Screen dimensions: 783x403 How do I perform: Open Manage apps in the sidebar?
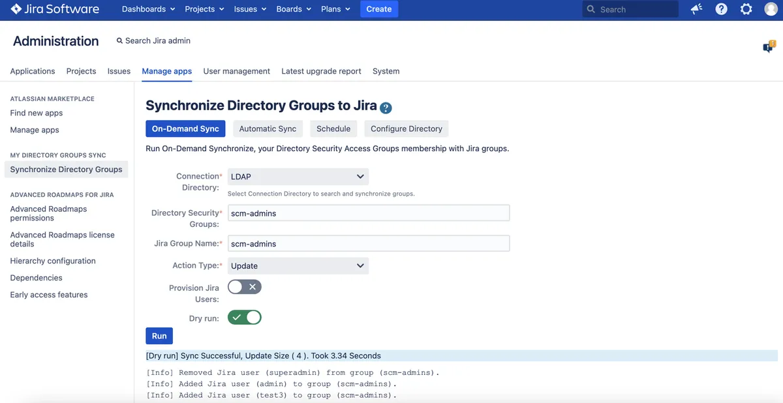pyautogui.click(x=35, y=130)
